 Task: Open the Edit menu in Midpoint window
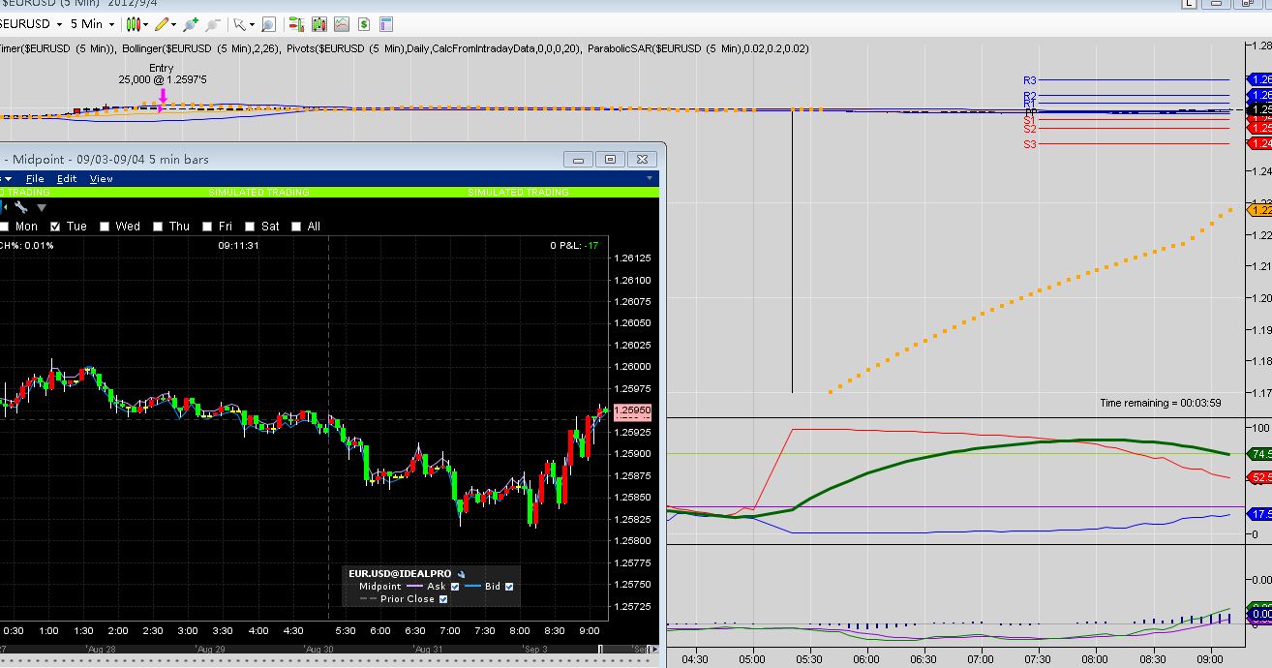pos(67,178)
